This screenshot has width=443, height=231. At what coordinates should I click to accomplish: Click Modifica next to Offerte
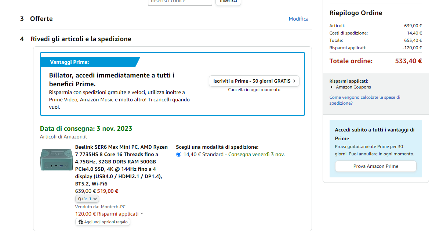[298, 19]
